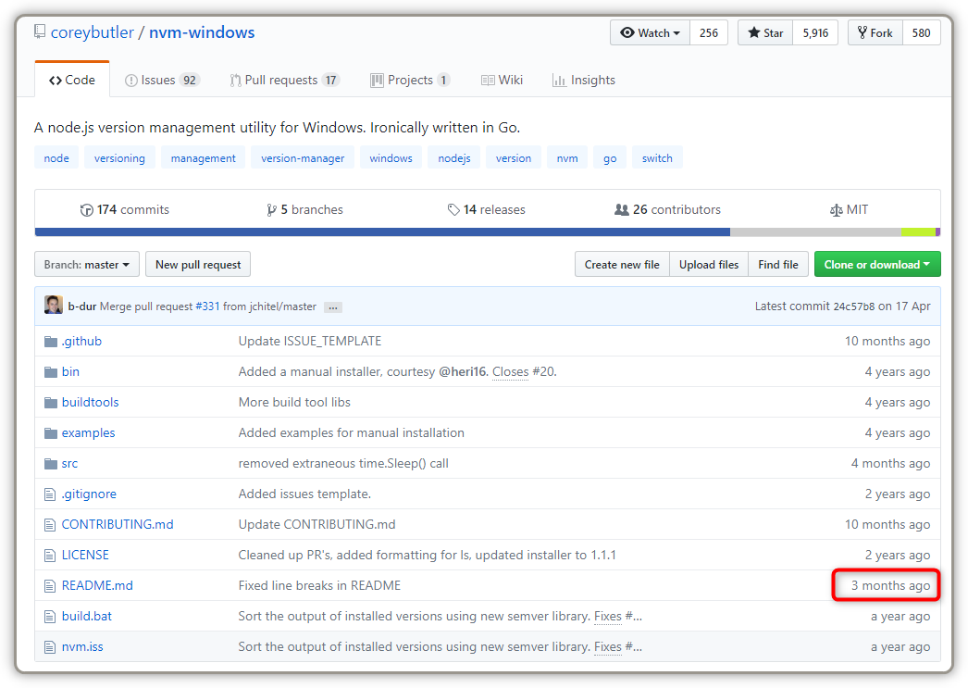The width and height of the screenshot is (968, 688).
Task: Star the repository
Action: point(765,32)
